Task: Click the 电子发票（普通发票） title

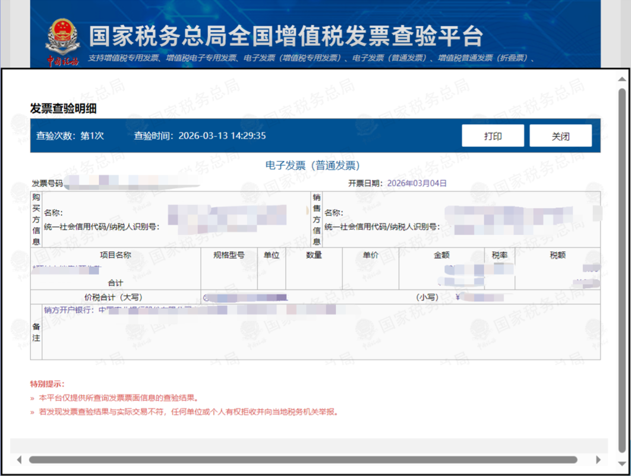Action: coord(313,165)
